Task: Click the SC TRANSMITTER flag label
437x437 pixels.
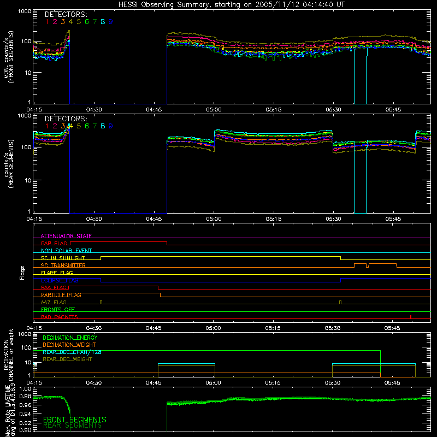Action: (x=63, y=265)
